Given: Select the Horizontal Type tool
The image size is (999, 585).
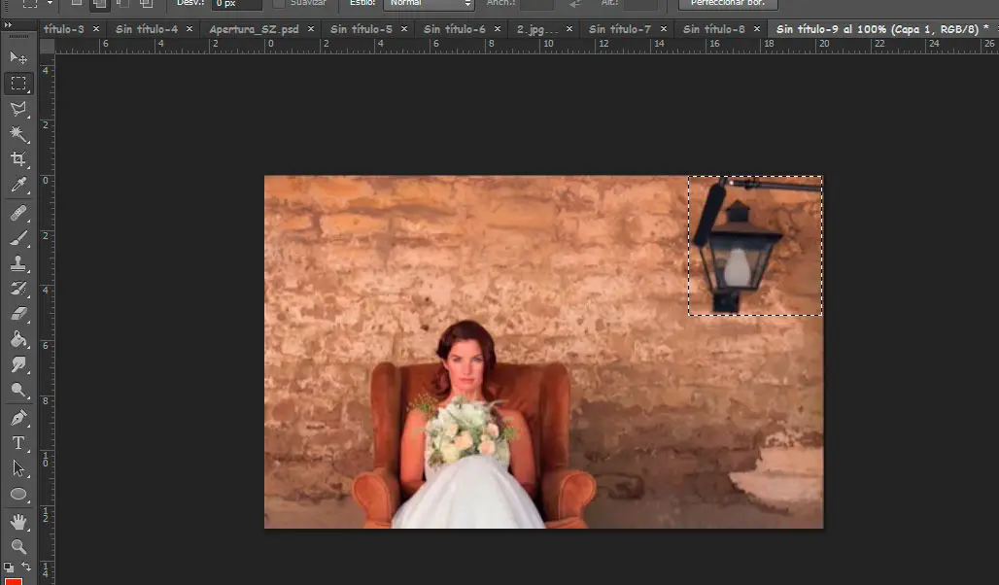Looking at the screenshot, I should pos(18,443).
